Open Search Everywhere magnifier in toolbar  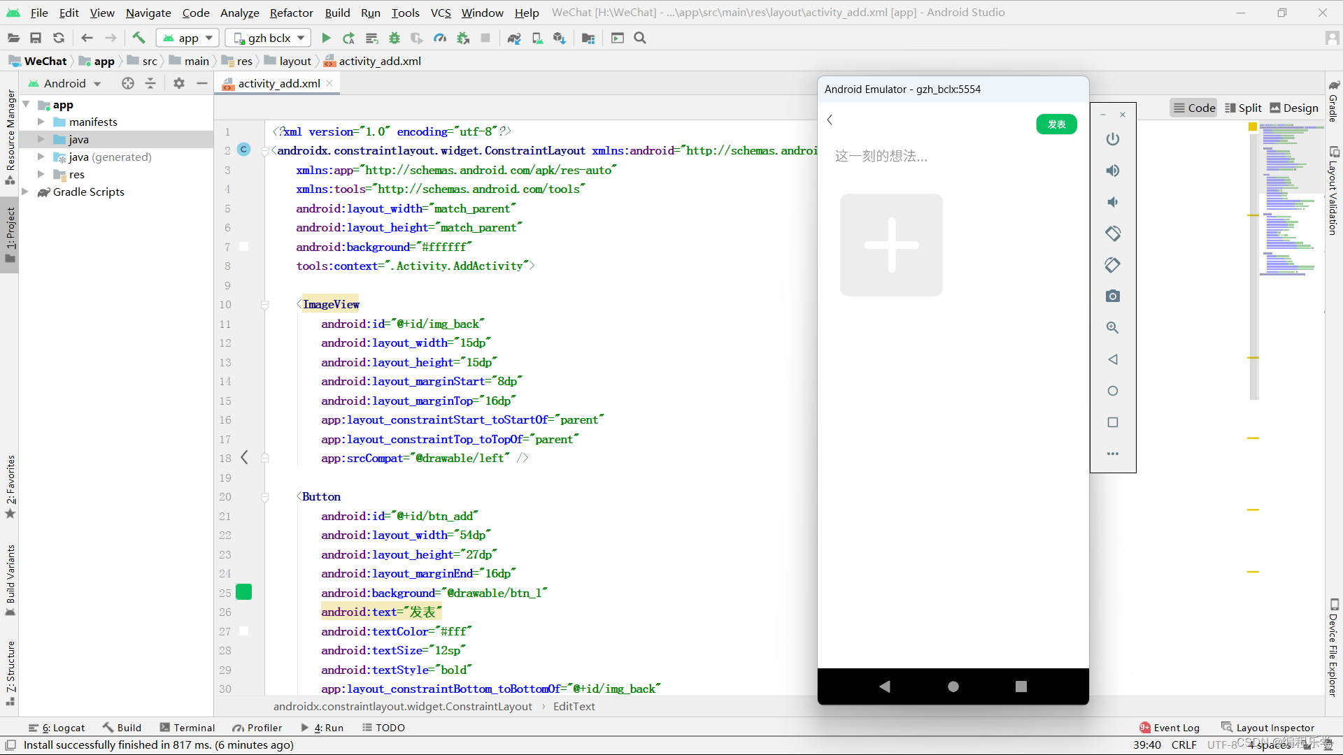639,38
